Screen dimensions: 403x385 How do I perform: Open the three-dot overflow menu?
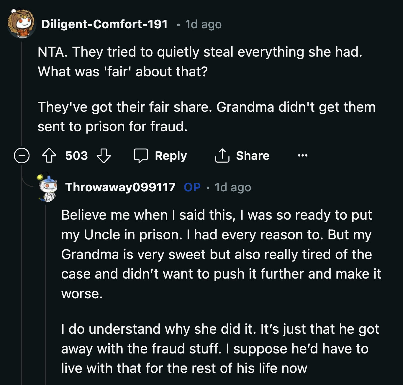tap(304, 155)
